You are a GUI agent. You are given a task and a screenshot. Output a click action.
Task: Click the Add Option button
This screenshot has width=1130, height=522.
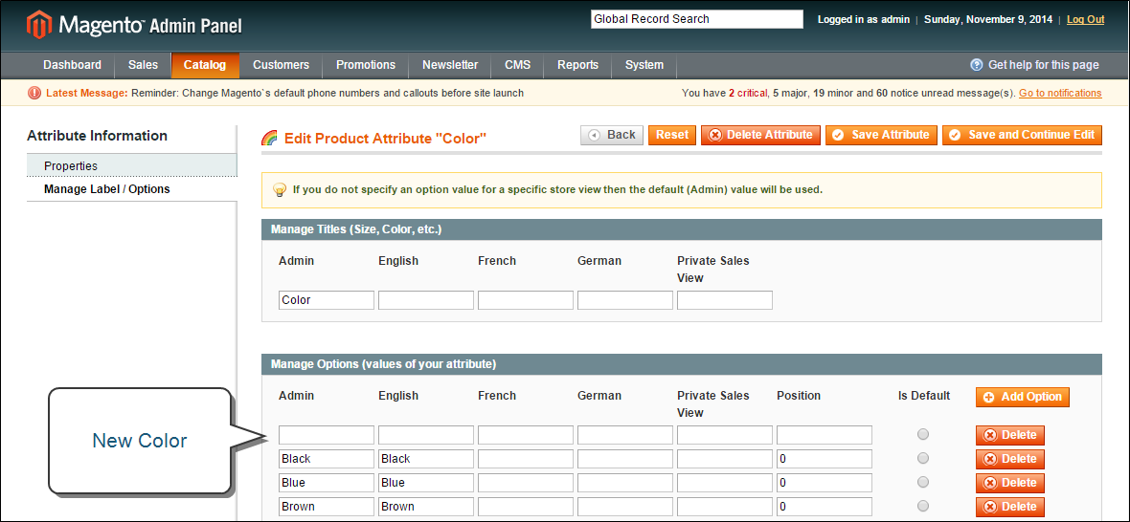(1023, 397)
